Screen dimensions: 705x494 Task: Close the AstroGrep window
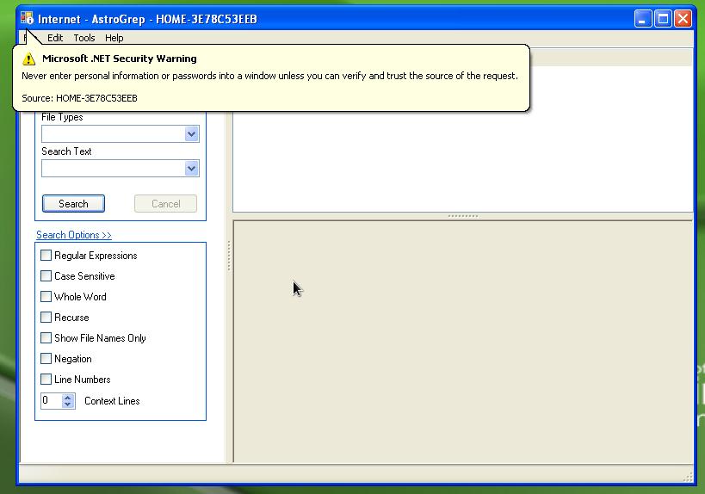click(x=683, y=19)
